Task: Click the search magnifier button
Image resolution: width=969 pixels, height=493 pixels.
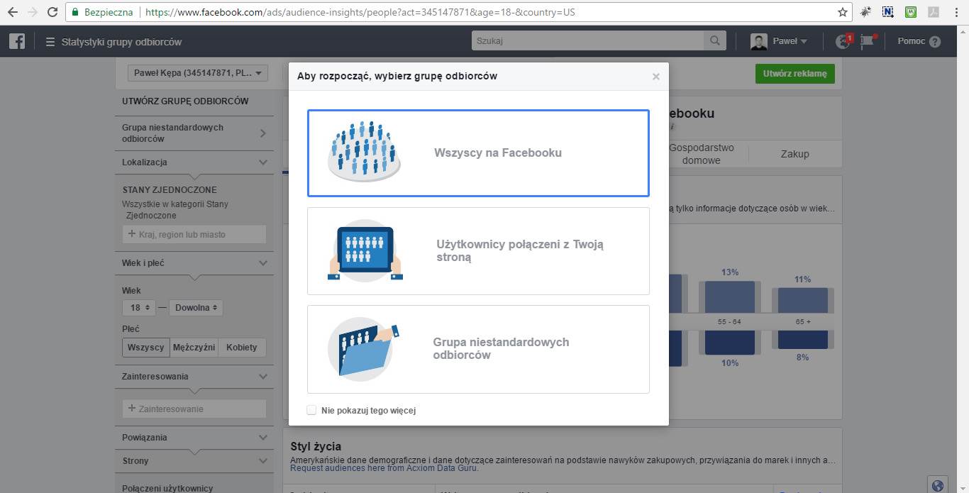Action: point(715,41)
